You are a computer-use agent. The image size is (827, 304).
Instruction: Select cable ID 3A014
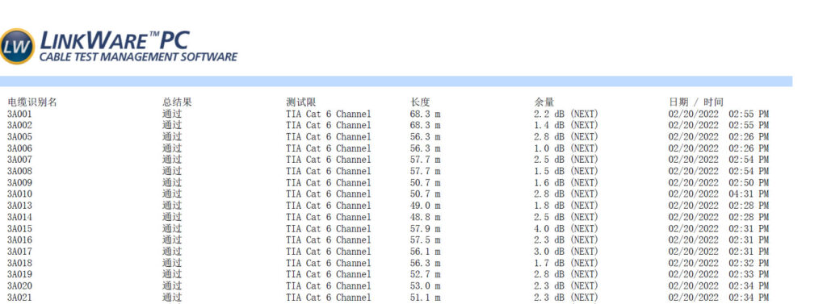19,217
